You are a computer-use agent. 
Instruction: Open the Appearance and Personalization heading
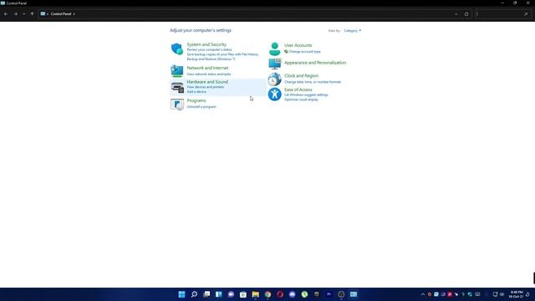coord(315,63)
